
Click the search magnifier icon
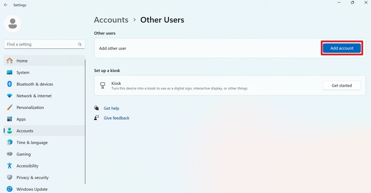(x=80, y=44)
